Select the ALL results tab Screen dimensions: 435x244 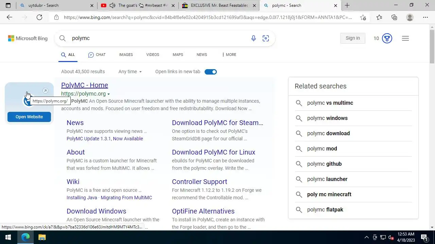click(x=68, y=55)
